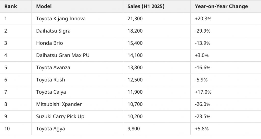Click the Suzuki Carry Pick Up cell

[60, 116]
